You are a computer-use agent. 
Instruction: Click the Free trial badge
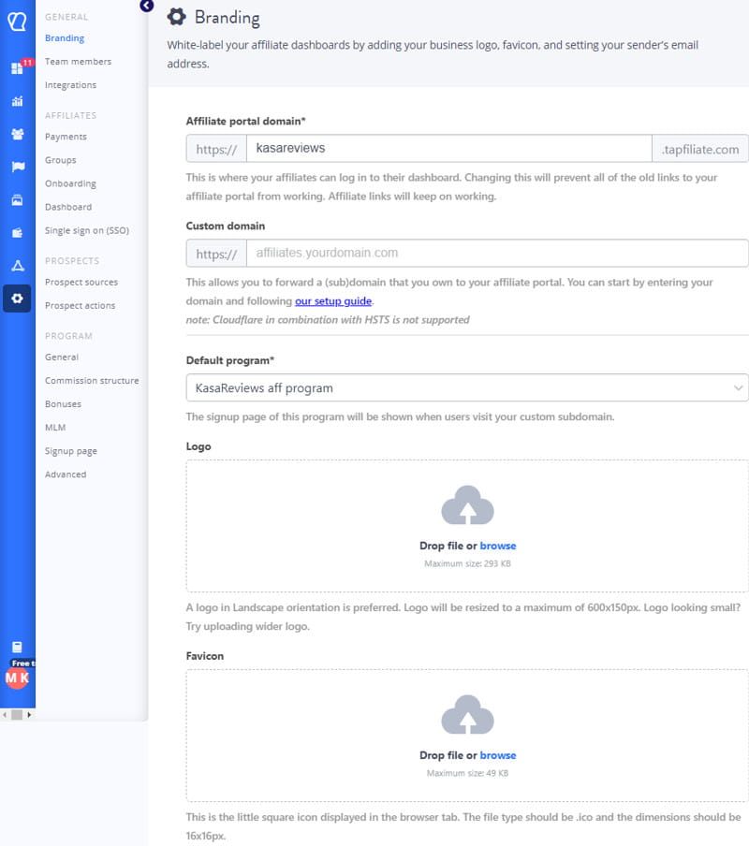[22, 664]
